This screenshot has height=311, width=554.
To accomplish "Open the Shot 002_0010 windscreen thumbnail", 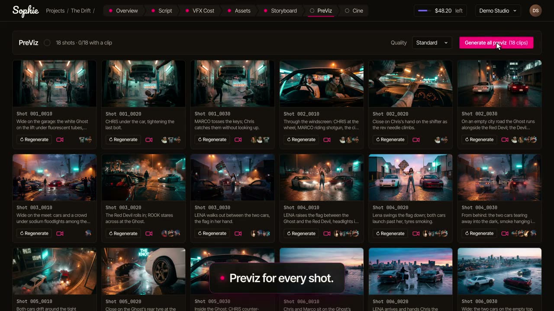I will point(322,83).
